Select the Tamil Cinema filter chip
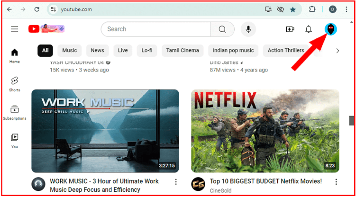The height and width of the screenshot is (197, 356). pyautogui.click(x=183, y=50)
